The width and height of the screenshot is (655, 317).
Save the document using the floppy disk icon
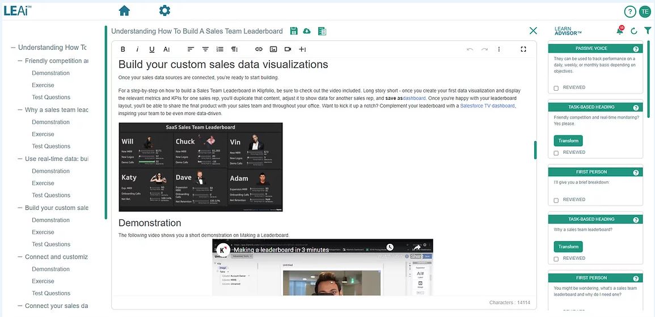click(294, 31)
